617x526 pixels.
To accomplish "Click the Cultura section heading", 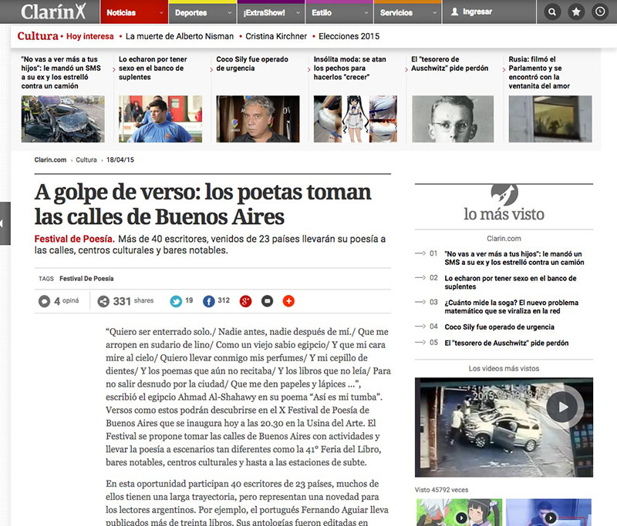I will [x=38, y=36].
